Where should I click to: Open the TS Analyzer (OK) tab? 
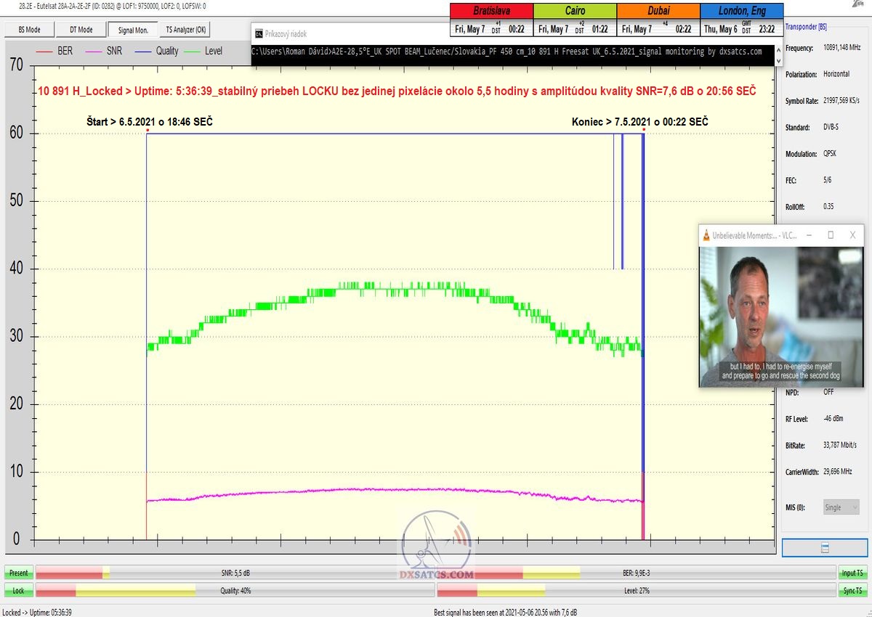pos(186,30)
